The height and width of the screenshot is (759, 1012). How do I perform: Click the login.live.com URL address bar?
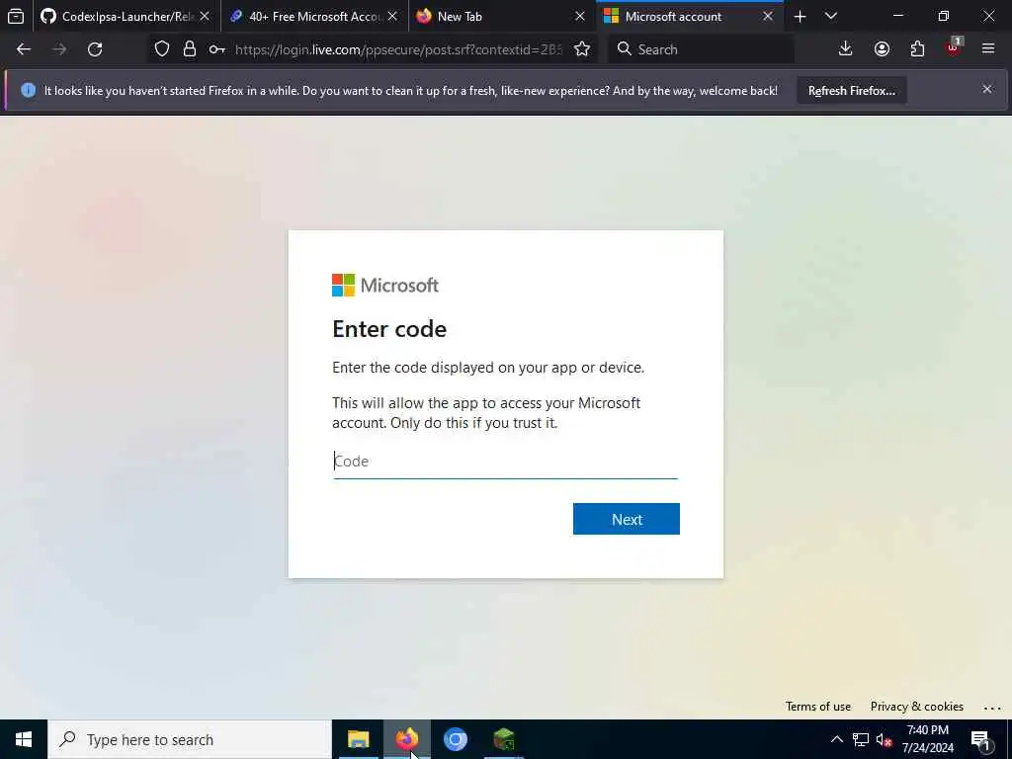pyautogui.click(x=398, y=49)
